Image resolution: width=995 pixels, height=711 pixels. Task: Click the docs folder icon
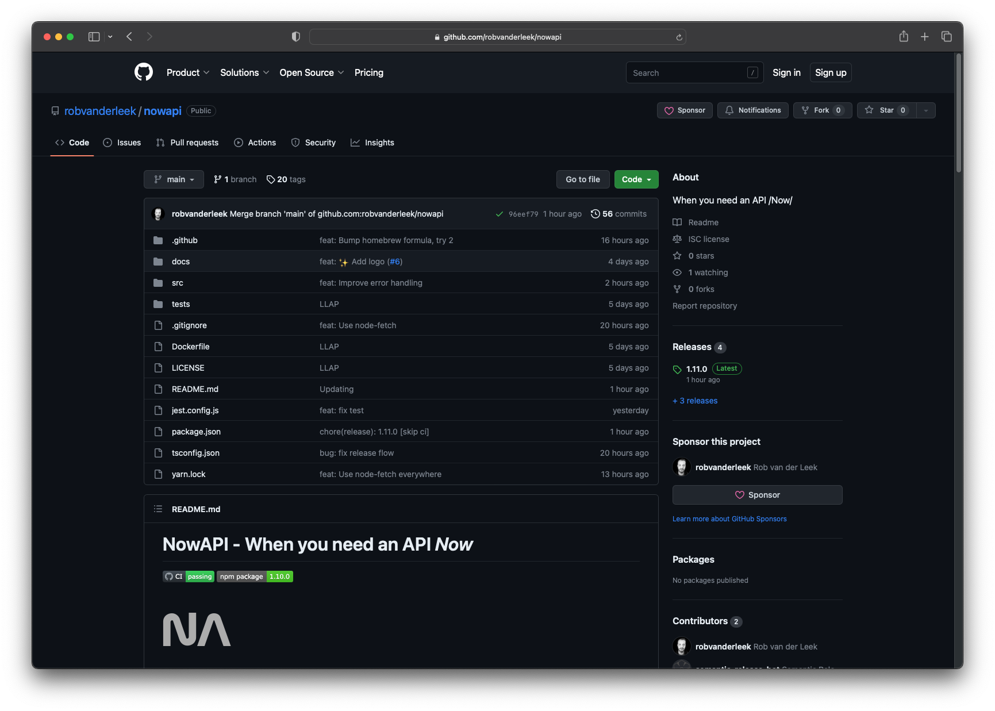(x=158, y=262)
